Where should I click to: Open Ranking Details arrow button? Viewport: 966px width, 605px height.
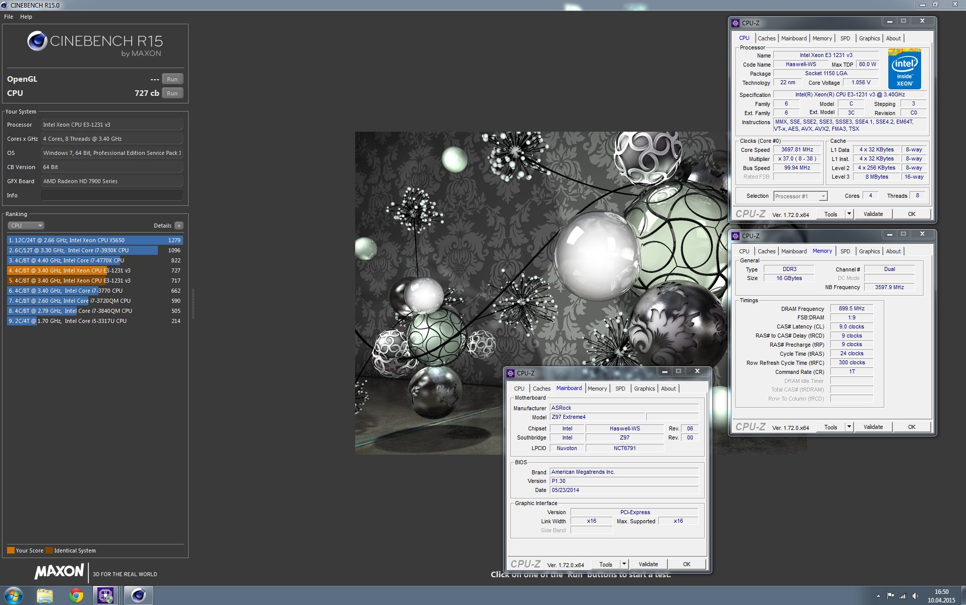pos(179,226)
